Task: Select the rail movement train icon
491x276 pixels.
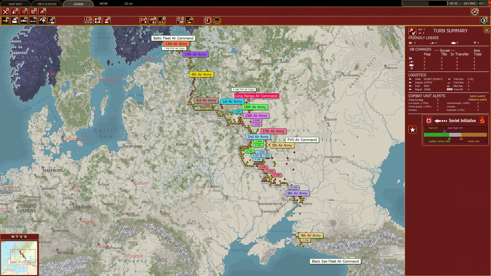Action: click(15, 21)
